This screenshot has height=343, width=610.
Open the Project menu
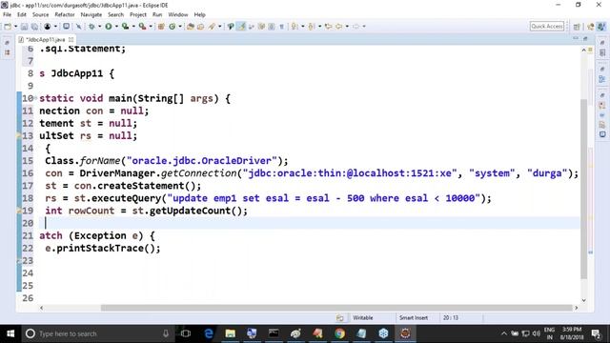[x=138, y=15]
